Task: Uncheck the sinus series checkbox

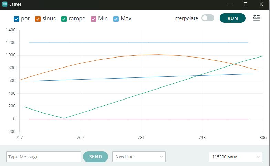Action: pos(38,19)
